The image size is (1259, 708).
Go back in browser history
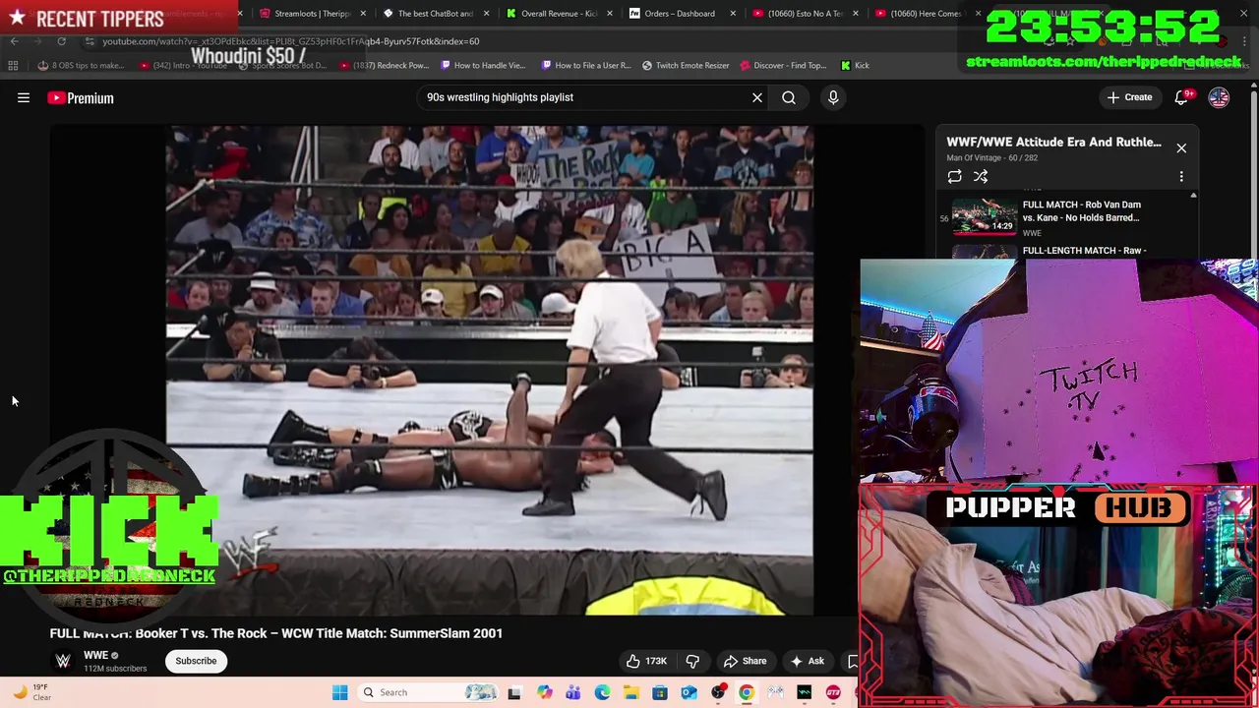pos(14,41)
